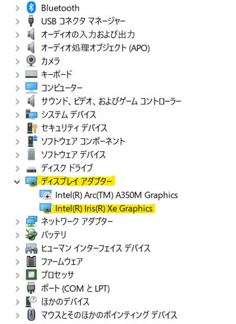Expand the USB コネクタ マネージャー node
This screenshot has width=236, height=324.
(x=17, y=22)
